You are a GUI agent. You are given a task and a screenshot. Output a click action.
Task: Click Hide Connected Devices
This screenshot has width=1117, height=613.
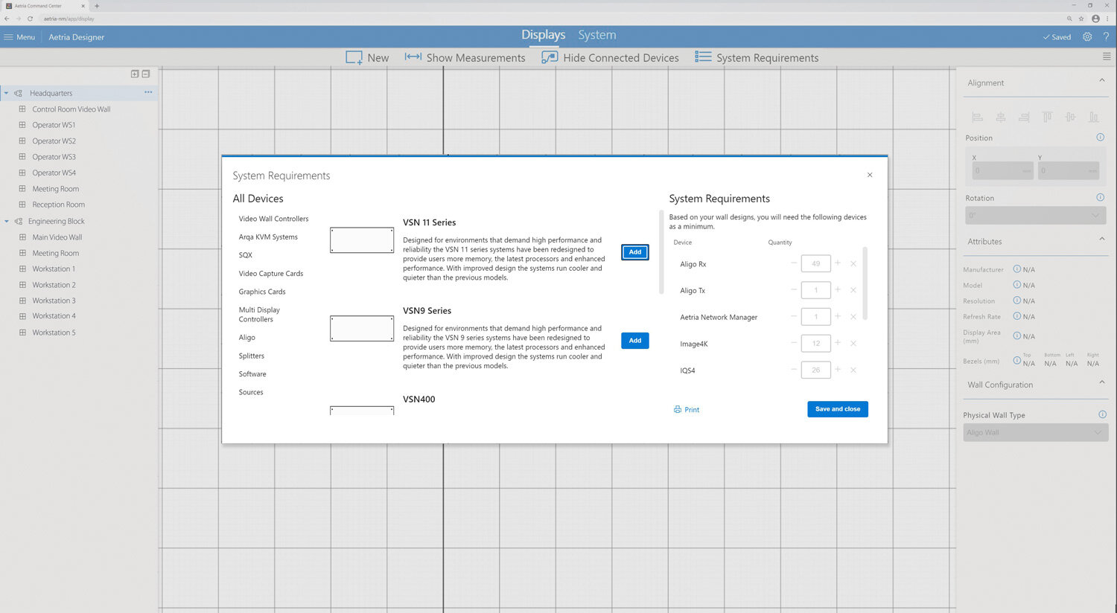tap(610, 57)
